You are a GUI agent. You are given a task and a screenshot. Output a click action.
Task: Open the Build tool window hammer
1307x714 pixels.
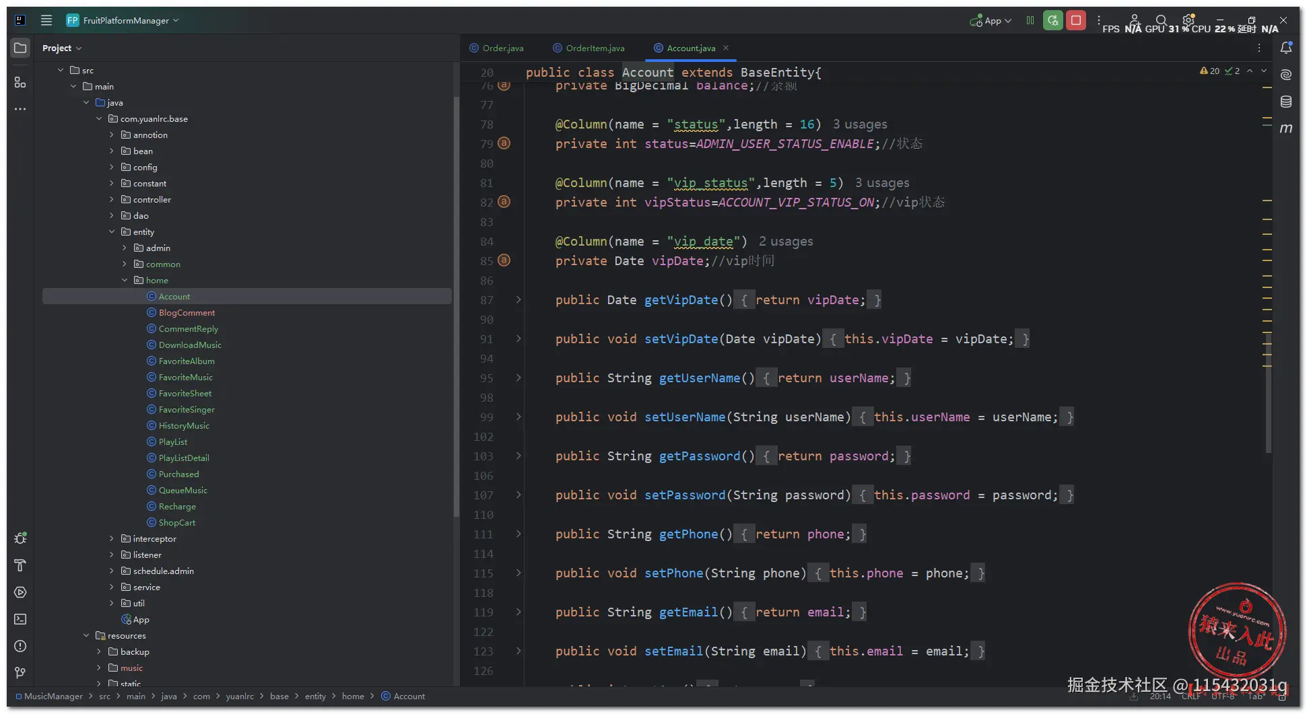tap(20, 565)
